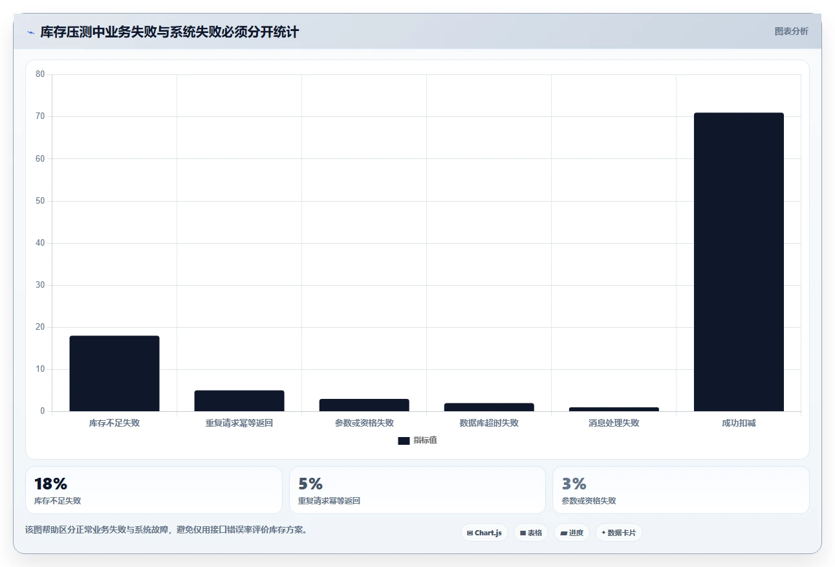Click the lightning icon beside the title
835x567 pixels.
(x=30, y=32)
